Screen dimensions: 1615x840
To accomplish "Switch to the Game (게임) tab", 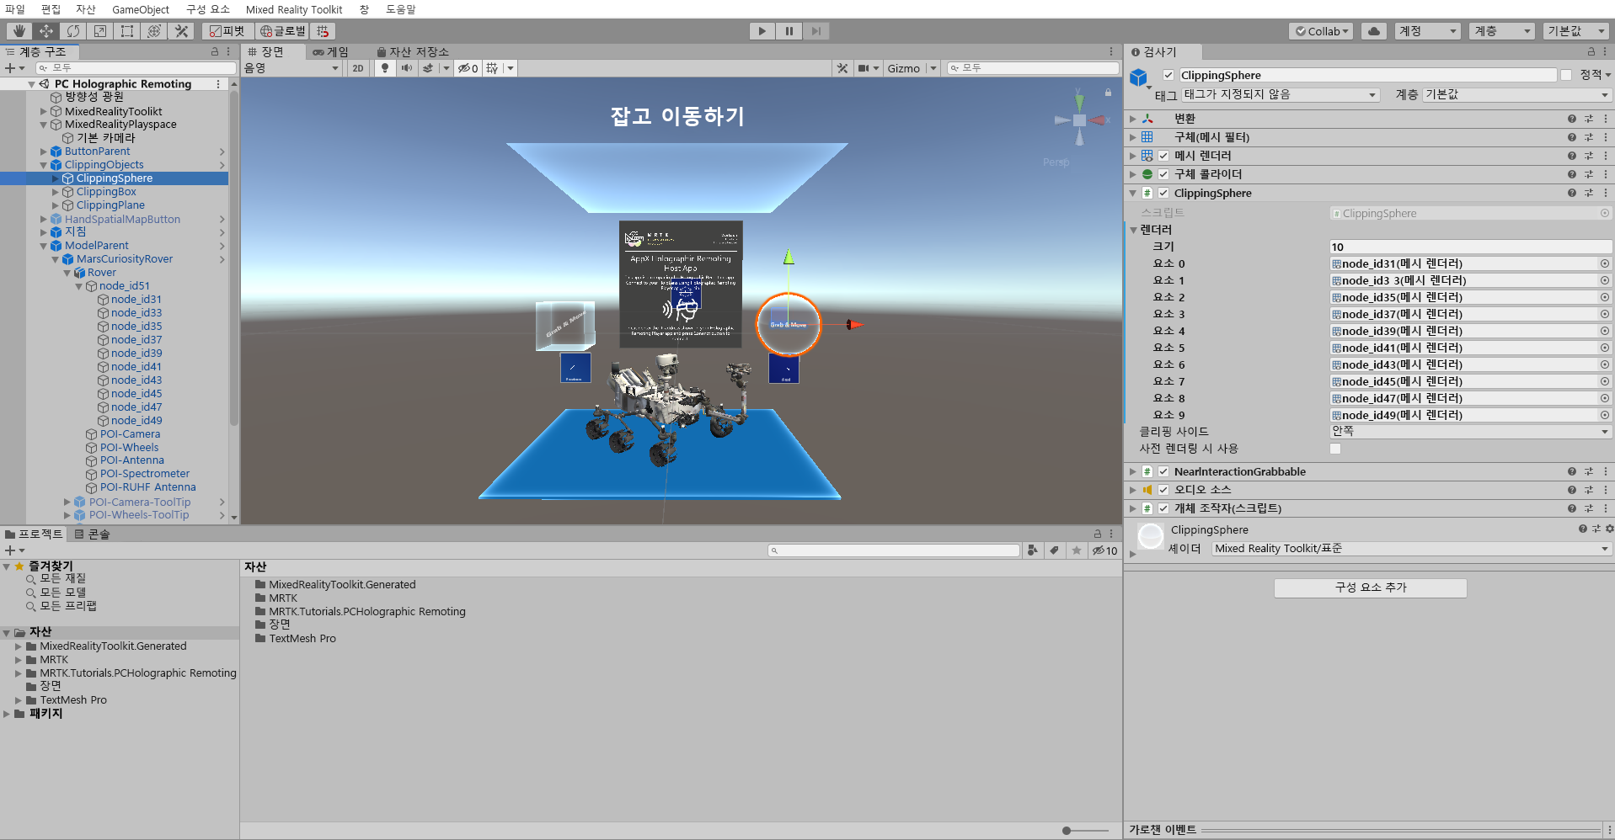I will 330,52.
